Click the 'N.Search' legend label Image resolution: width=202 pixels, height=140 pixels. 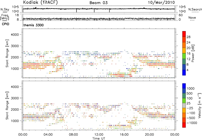(195, 9)
